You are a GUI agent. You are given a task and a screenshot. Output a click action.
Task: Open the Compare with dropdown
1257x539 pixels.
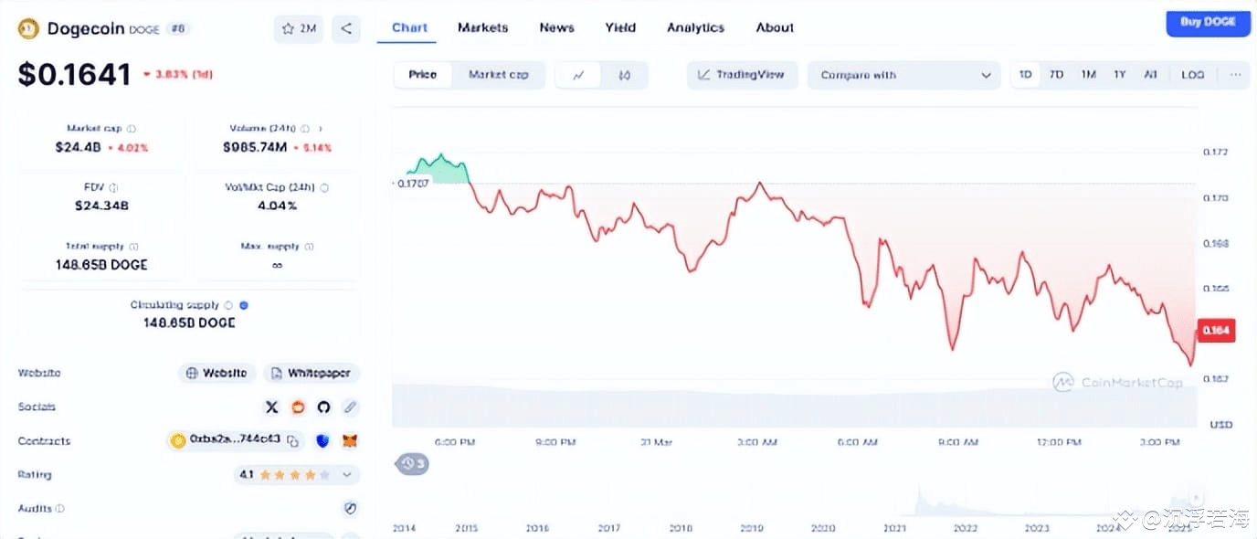coord(903,75)
